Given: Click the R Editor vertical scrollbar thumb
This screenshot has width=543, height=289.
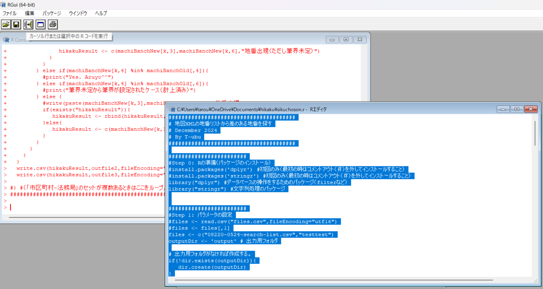Looking at the screenshot, I should click(535, 133).
